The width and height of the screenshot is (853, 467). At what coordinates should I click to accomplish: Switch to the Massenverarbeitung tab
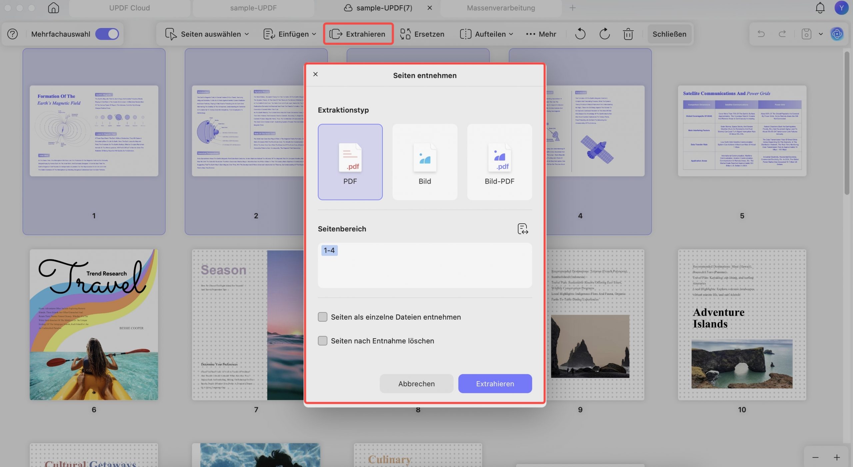tap(501, 8)
